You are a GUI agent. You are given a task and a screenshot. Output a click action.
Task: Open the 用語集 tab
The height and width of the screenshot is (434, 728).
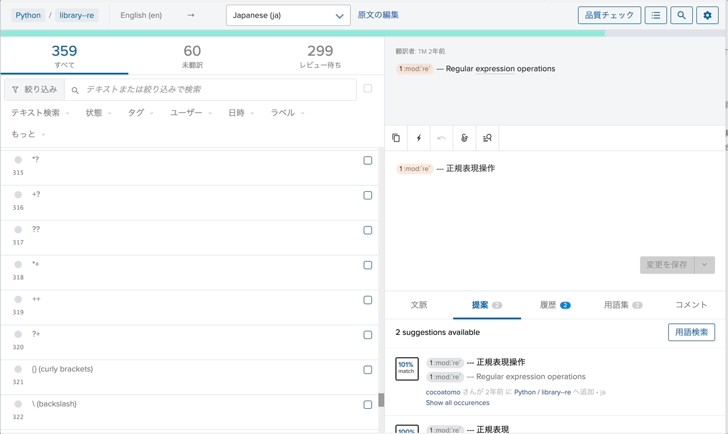pyautogui.click(x=622, y=305)
